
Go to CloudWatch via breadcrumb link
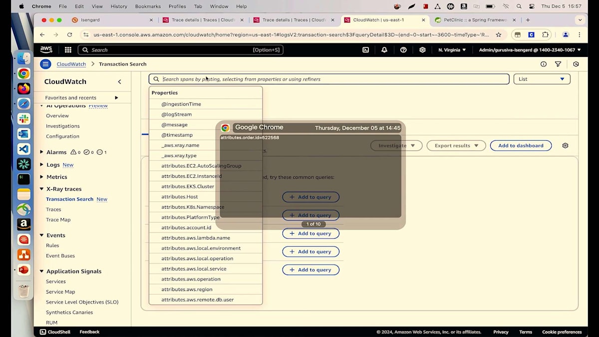tap(71, 64)
